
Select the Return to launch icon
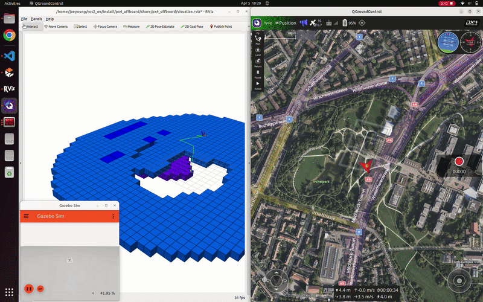(258, 62)
